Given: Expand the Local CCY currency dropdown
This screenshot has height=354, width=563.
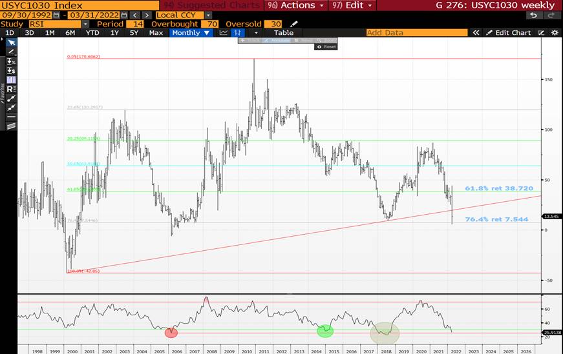Looking at the screenshot, I should click(207, 15).
